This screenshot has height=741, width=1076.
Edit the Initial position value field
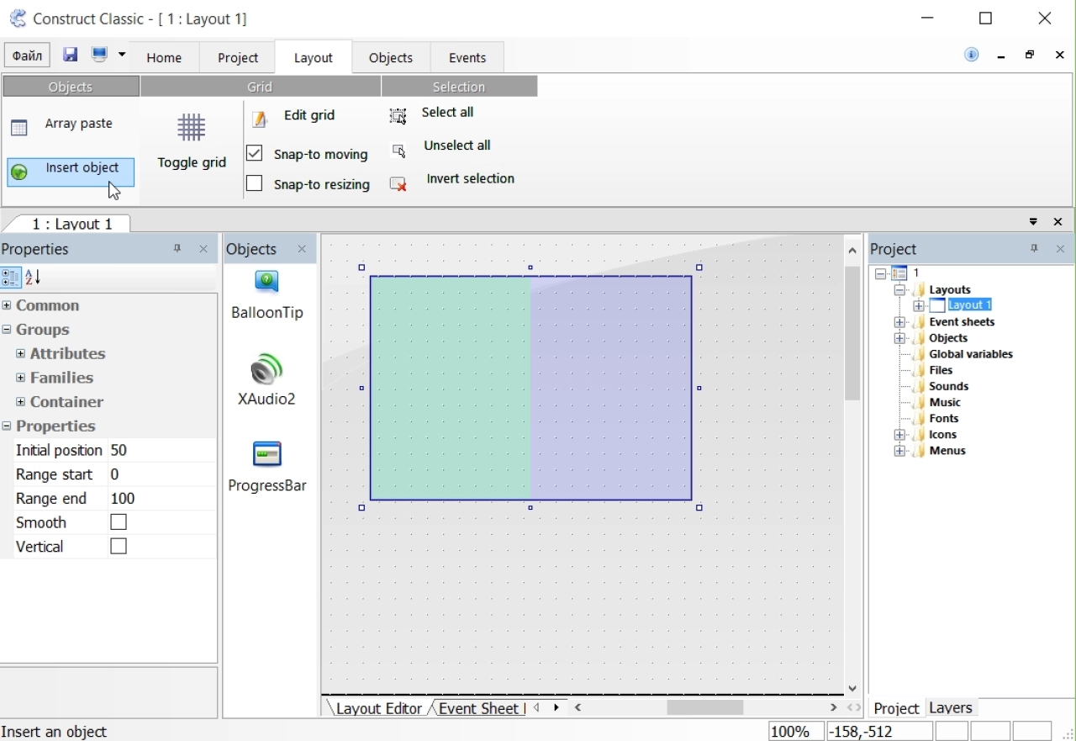161,451
